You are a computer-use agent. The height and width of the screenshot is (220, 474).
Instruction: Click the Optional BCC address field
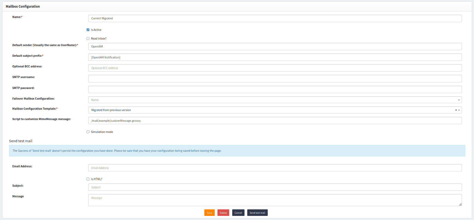(275, 68)
